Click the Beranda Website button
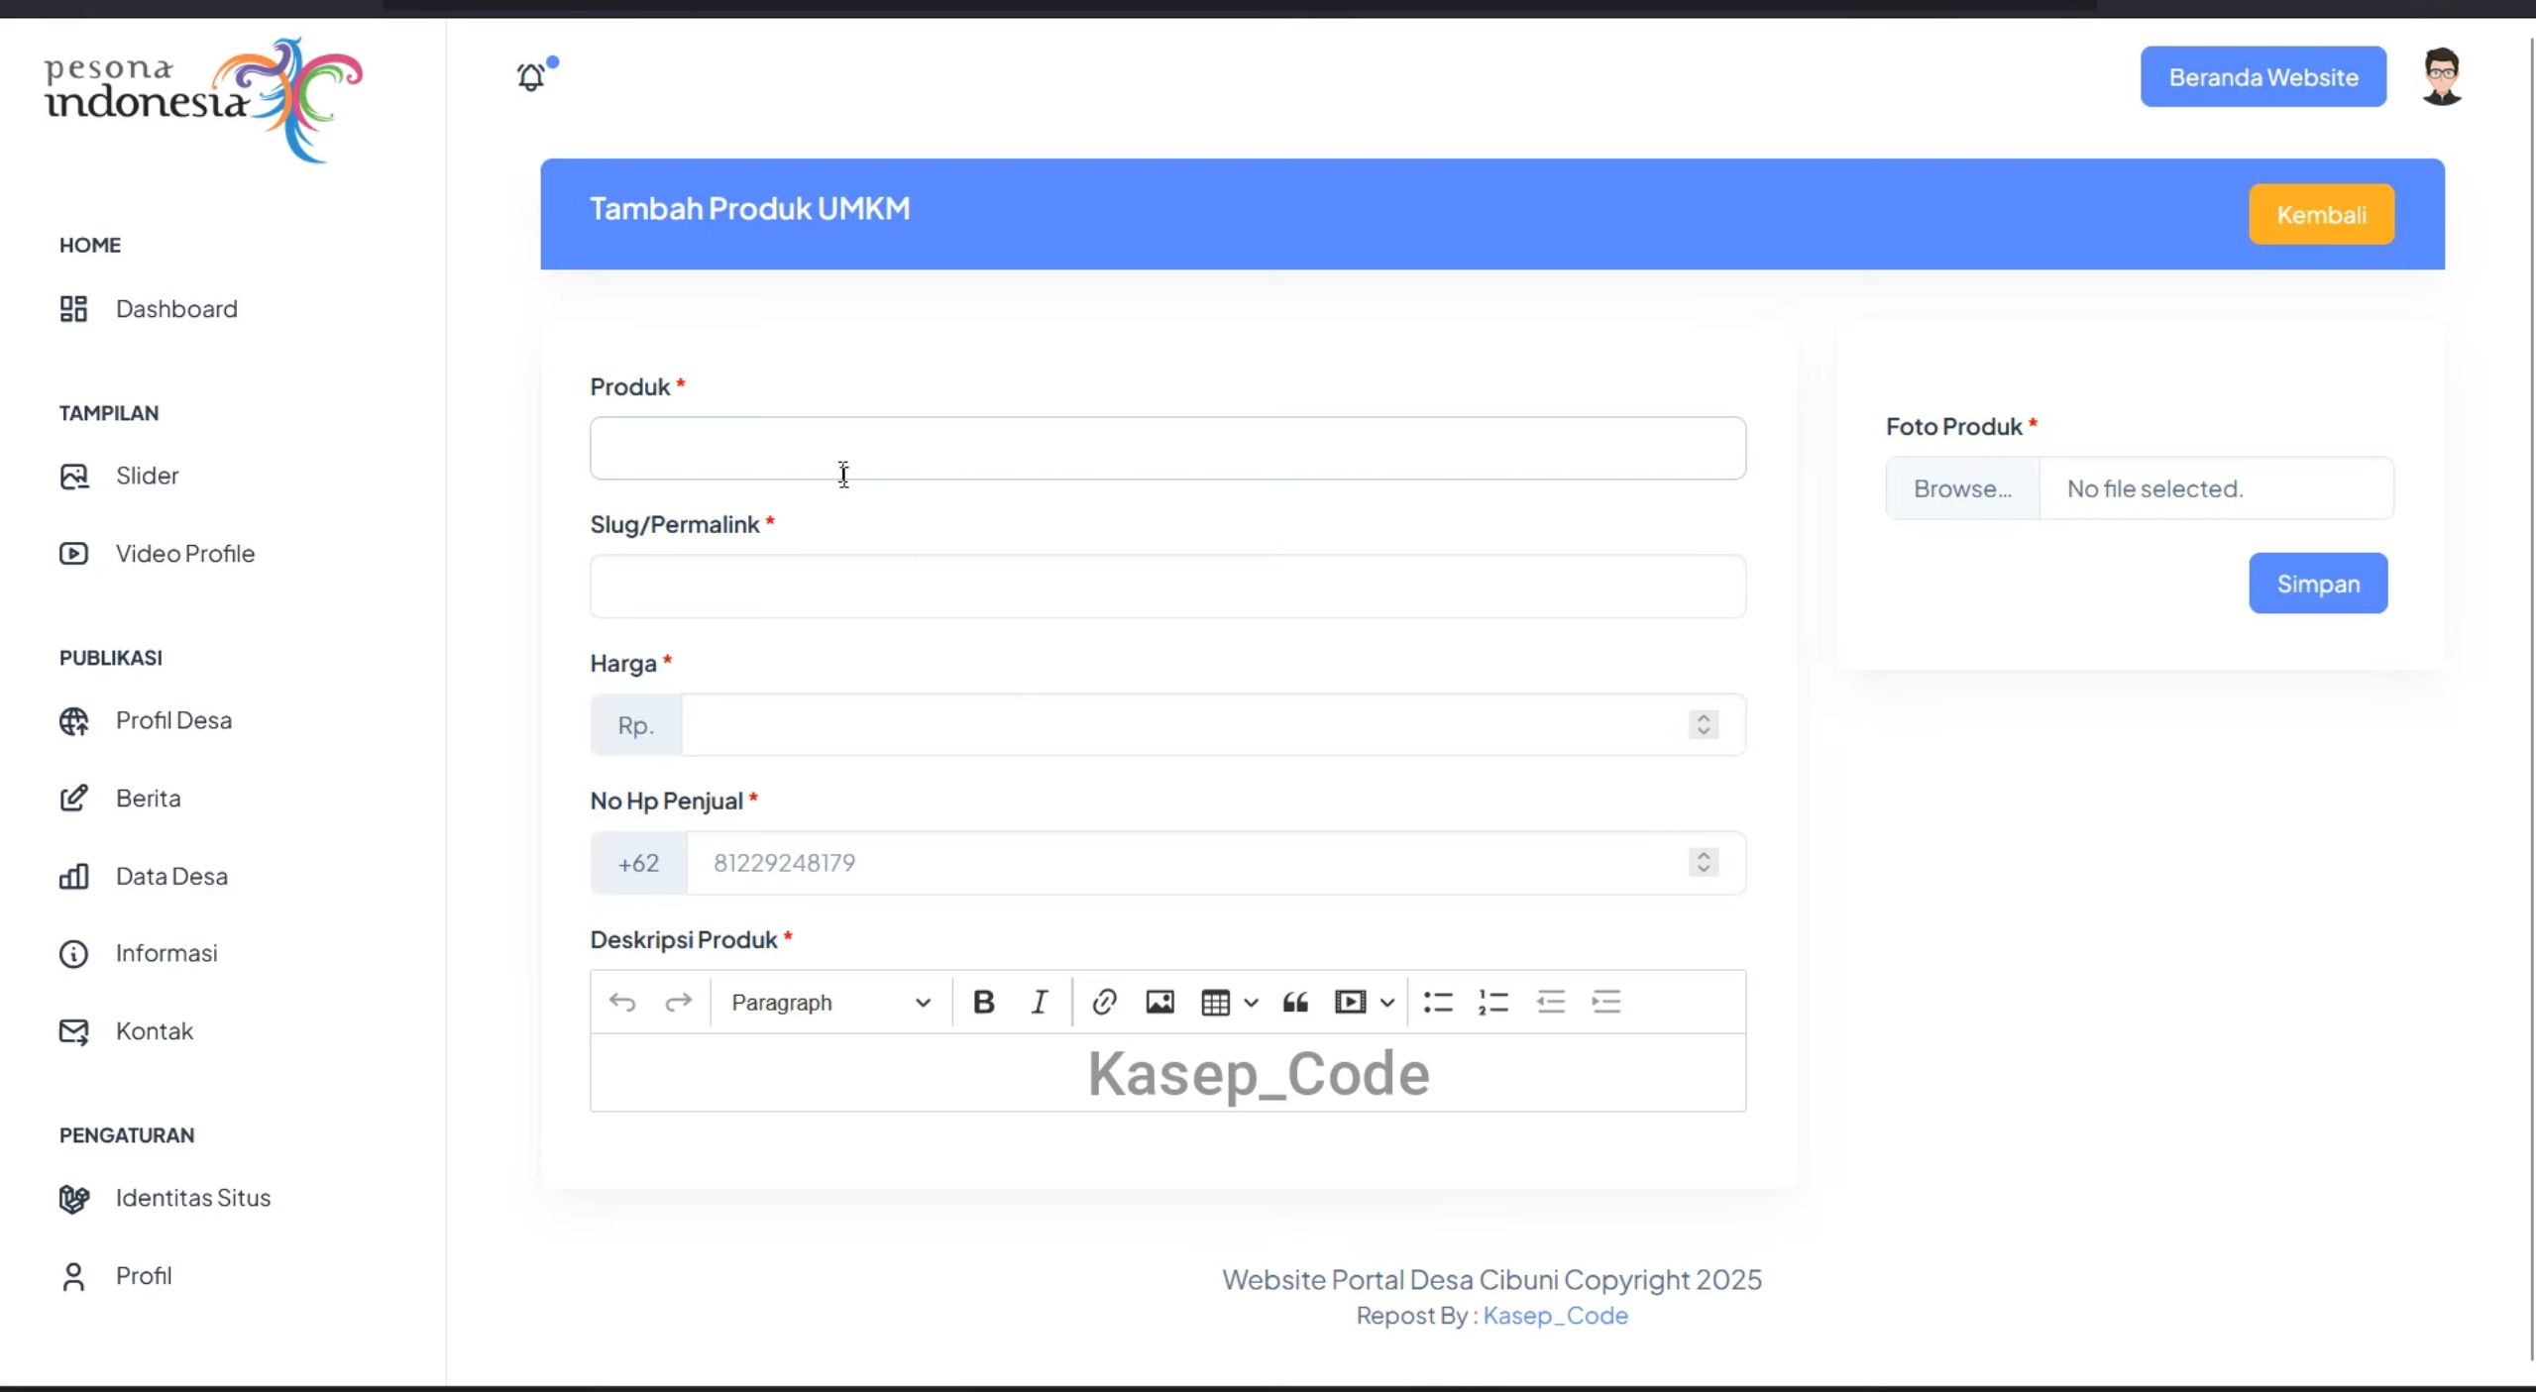 point(2262,77)
